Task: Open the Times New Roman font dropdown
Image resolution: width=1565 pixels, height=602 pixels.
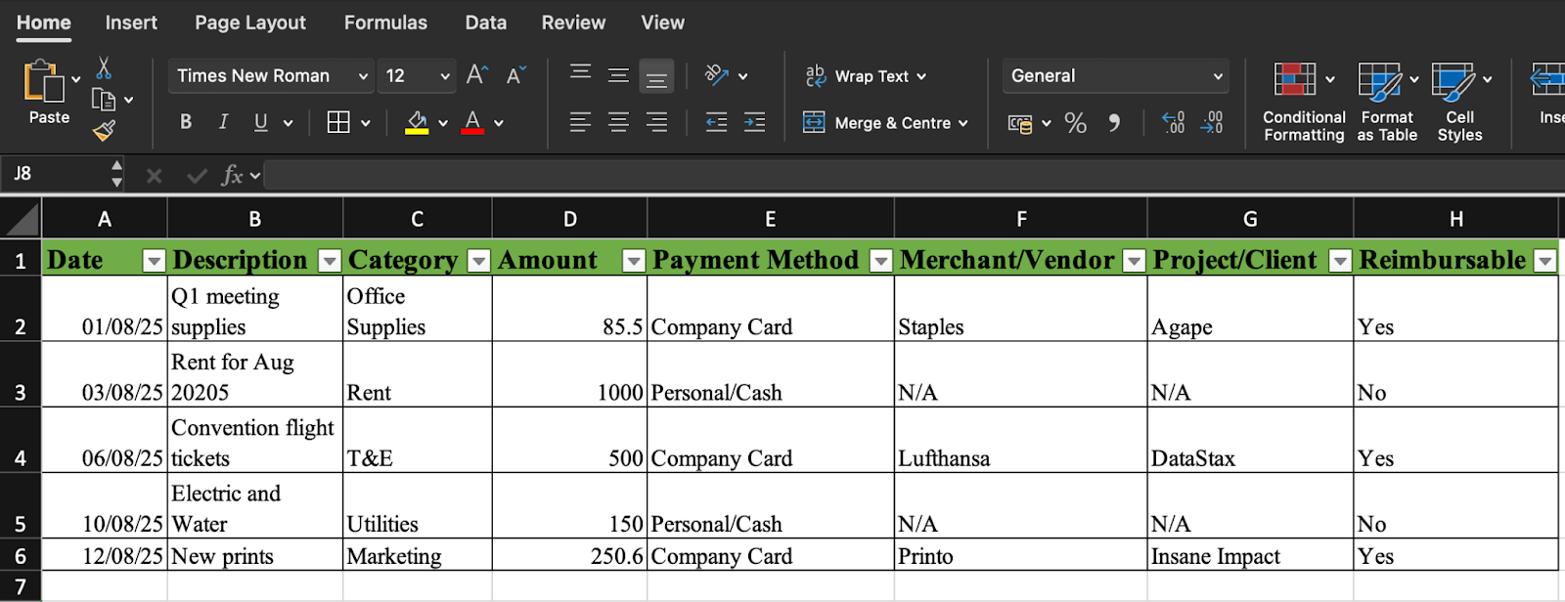Action: pyautogui.click(x=363, y=76)
